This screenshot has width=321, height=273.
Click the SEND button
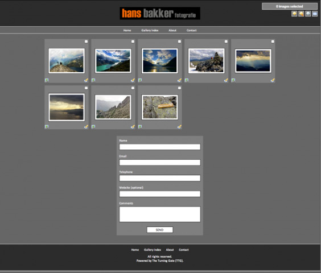[160, 230]
